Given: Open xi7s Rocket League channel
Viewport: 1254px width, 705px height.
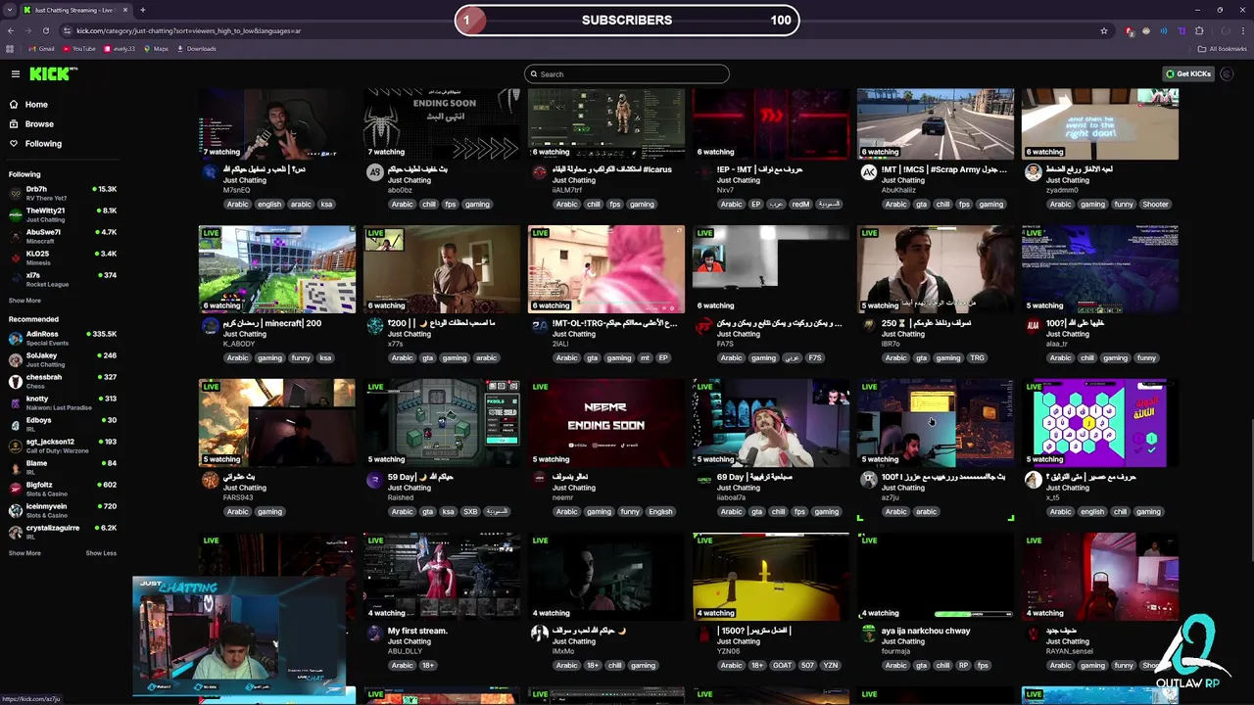Looking at the screenshot, I should tap(63, 280).
